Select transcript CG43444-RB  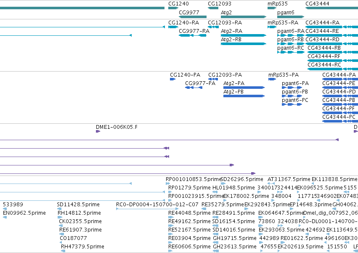[333, 52]
